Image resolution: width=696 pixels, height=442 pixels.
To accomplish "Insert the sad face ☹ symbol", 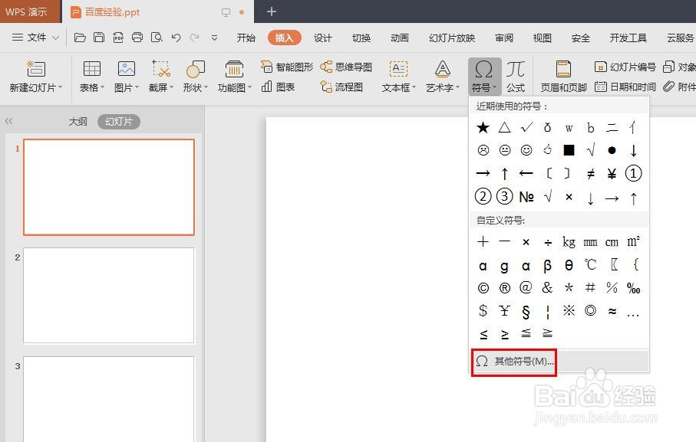I will tap(483, 150).
